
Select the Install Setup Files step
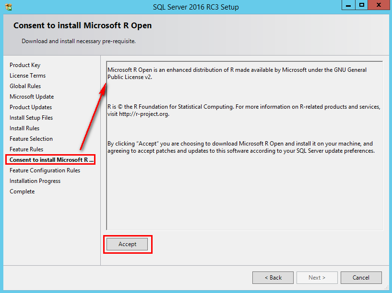pyautogui.click(x=31, y=118)
